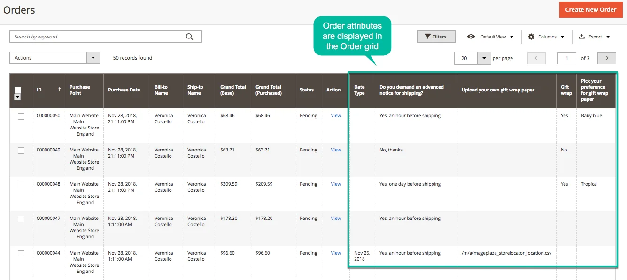The width and height of the screenshot is (627, 280).
Task: Click 'Upload your own gift wrap paper' header
Action: 506,90
